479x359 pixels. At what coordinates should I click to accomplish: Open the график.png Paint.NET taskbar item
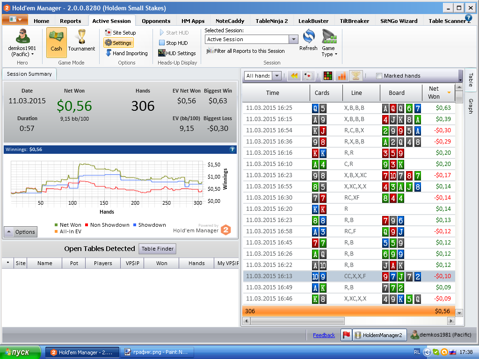coord(157,352)
